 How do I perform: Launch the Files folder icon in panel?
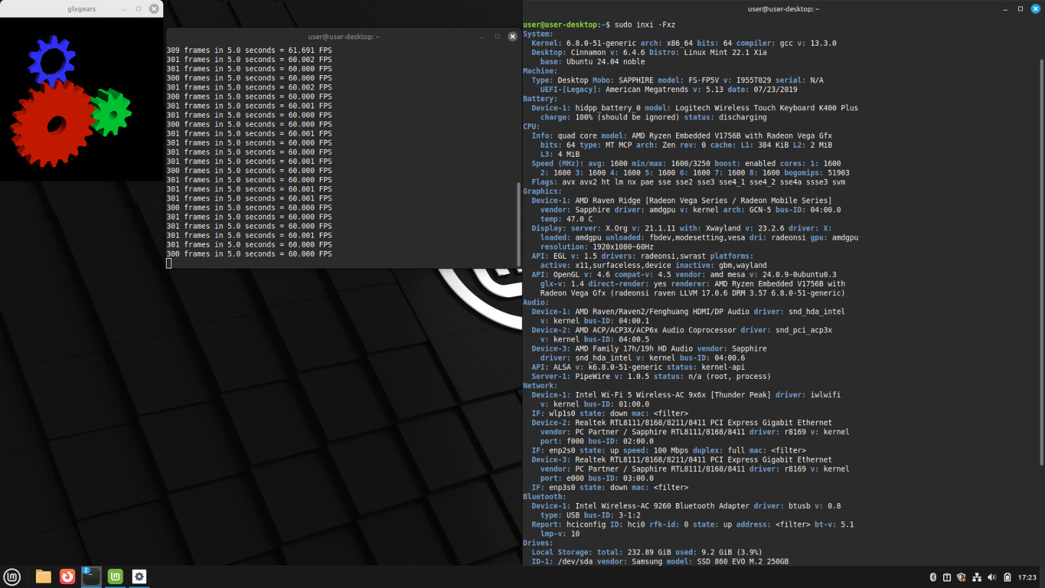(x=44, y=576)
